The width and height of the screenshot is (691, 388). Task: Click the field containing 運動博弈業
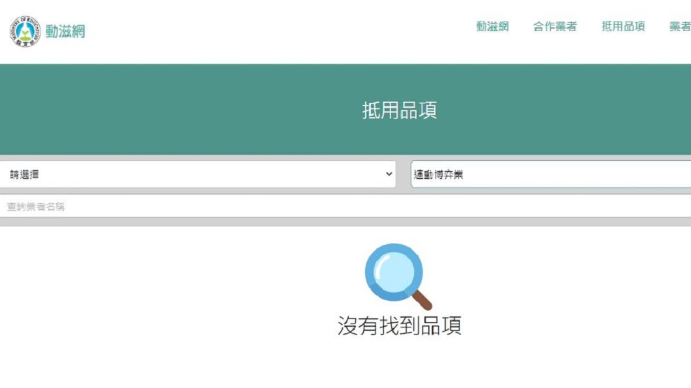pos(551,174)
